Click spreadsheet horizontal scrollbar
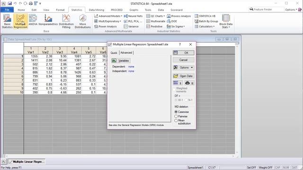 (x=120, y=156)
